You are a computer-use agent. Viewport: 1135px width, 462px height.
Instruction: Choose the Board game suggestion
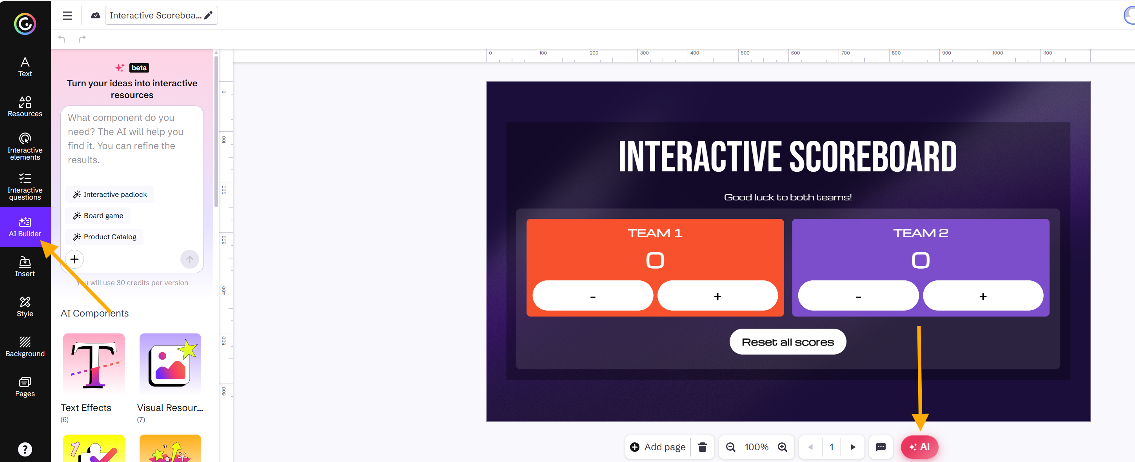(x=98, y=216)
